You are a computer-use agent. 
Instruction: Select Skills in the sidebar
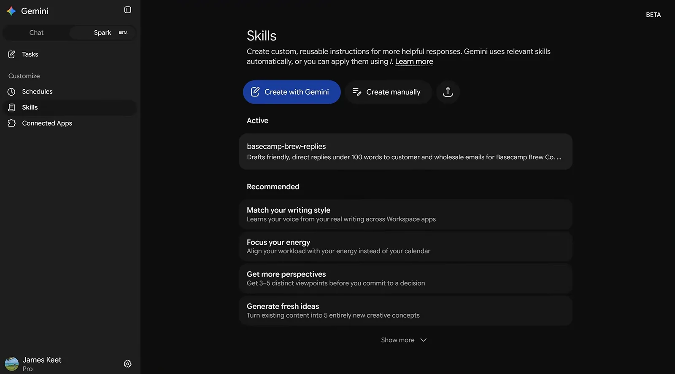click(x=69, y=107)
